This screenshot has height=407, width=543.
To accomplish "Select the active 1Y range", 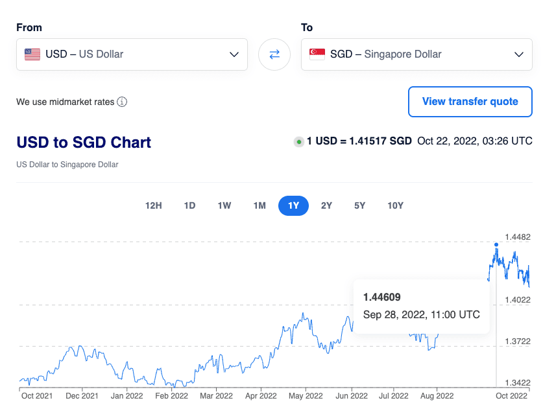I will click(293, 205).
